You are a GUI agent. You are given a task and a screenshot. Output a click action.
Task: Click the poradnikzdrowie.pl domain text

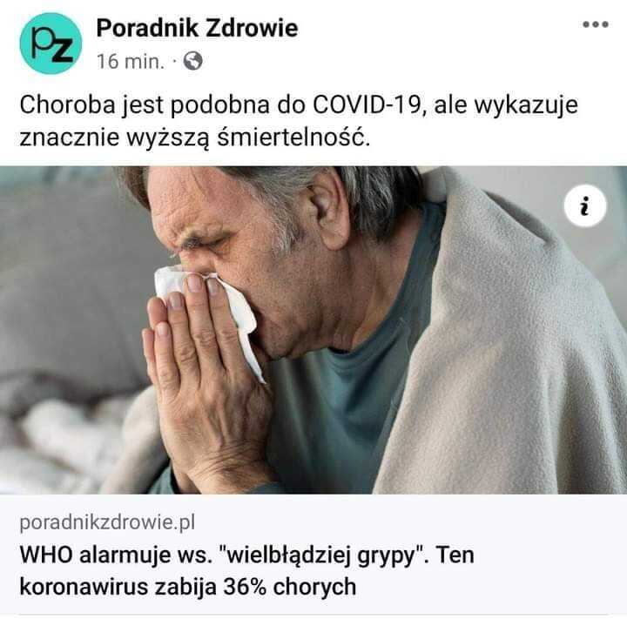(107, 522)
